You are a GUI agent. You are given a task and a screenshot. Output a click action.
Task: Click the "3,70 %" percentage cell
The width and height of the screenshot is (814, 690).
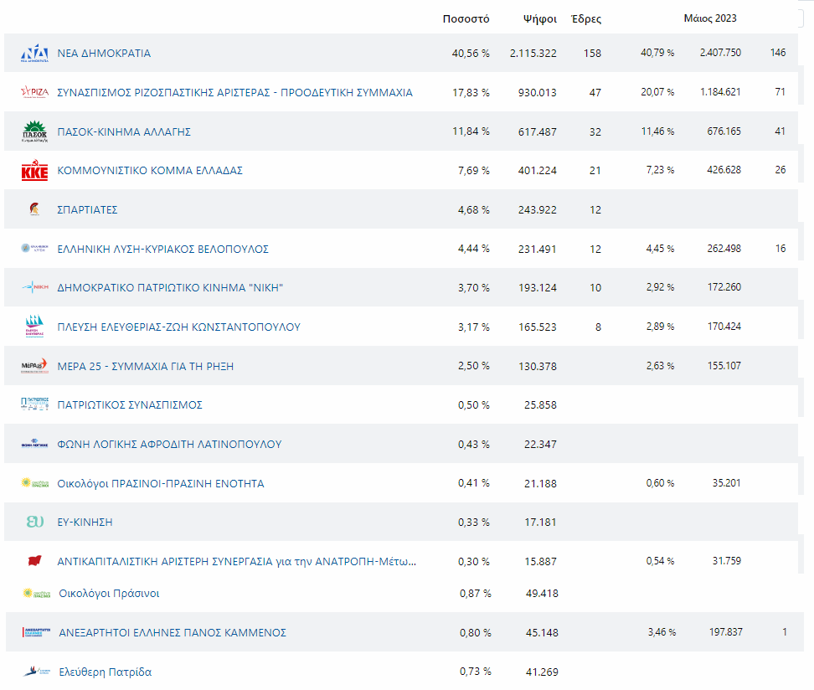point(473,288)
